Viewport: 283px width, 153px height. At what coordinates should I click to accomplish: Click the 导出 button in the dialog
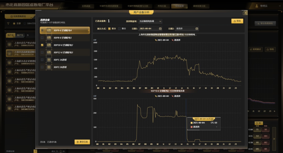[237, 21]
